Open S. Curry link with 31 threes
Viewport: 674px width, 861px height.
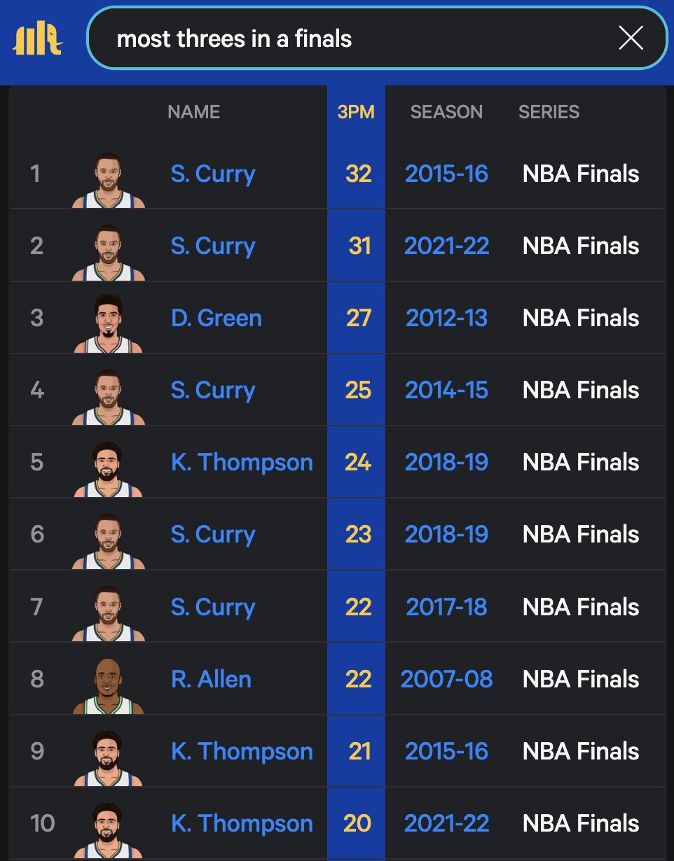pos(213,246)
